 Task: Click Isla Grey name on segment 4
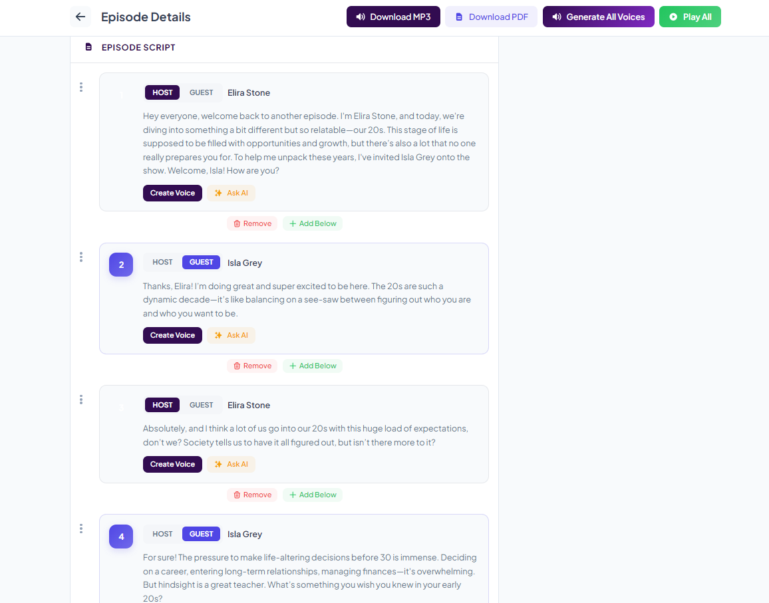pos(245,535)
